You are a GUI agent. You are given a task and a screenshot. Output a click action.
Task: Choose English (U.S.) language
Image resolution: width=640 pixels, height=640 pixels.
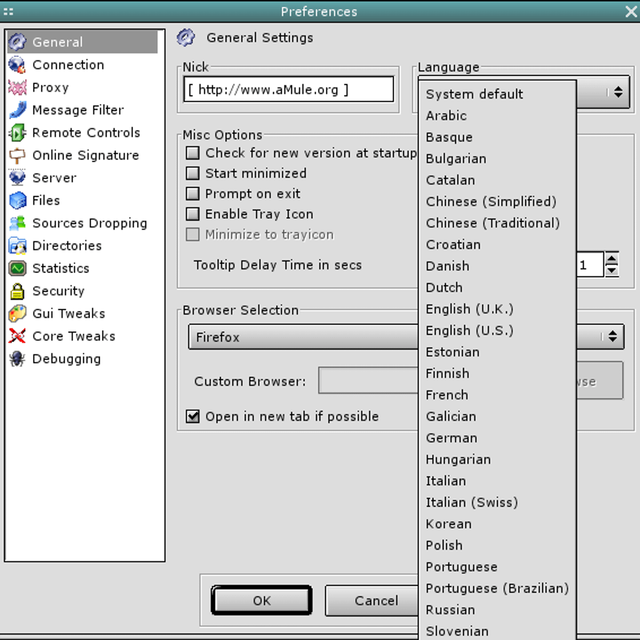point(497,331)
